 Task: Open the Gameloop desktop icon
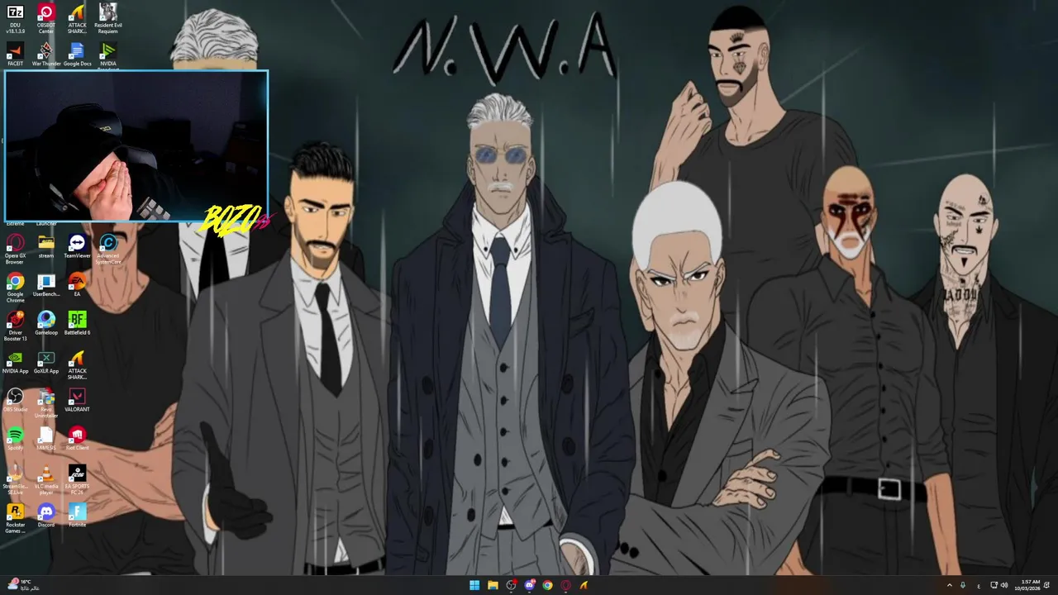[x=46, y=323]
